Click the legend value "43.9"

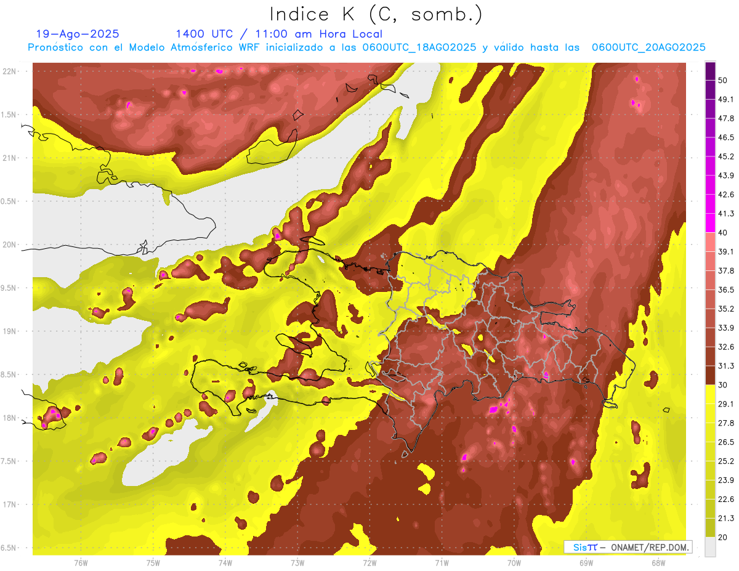tap(725, 176)
